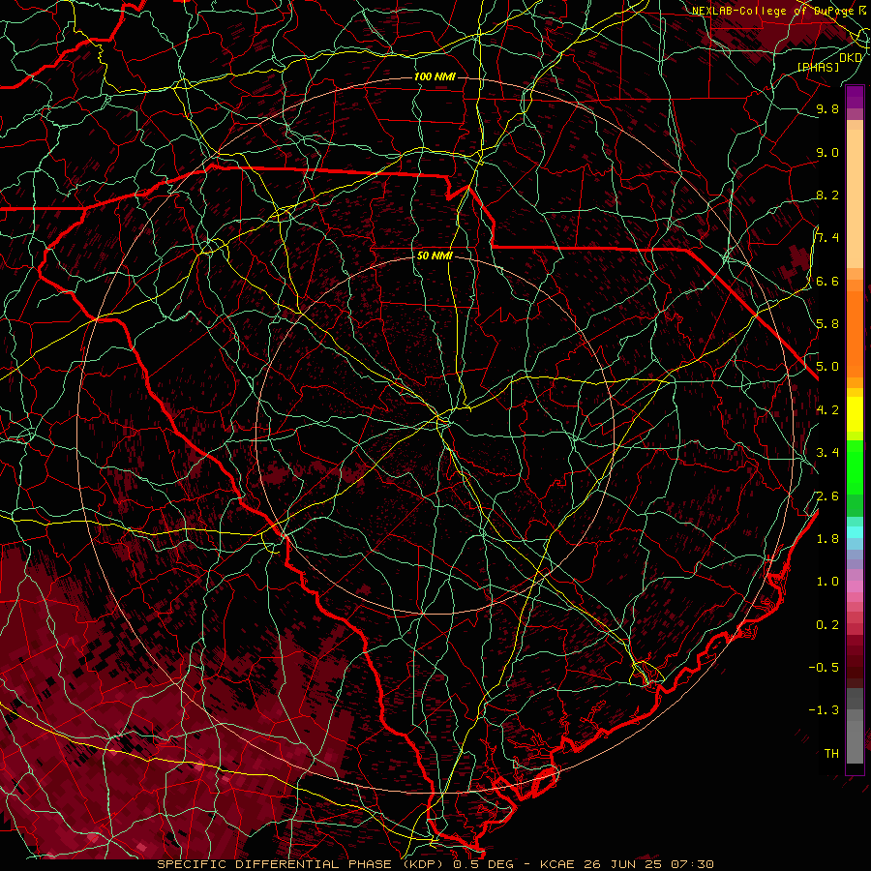Click the purple swatch at the top of the color bar
This screenshot has height=871, width=871.
click(x=855, y=97)
